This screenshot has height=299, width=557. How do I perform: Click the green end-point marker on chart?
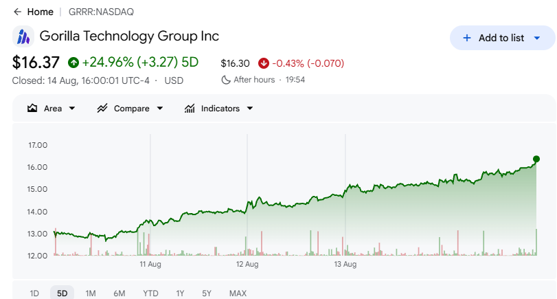[x=536, y=159]
